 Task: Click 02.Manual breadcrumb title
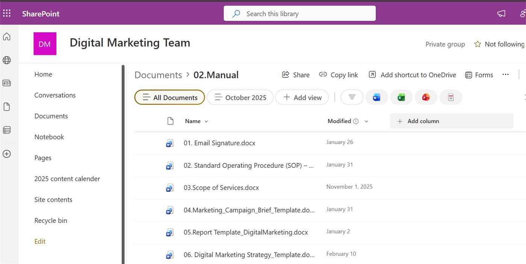(216, 75)
